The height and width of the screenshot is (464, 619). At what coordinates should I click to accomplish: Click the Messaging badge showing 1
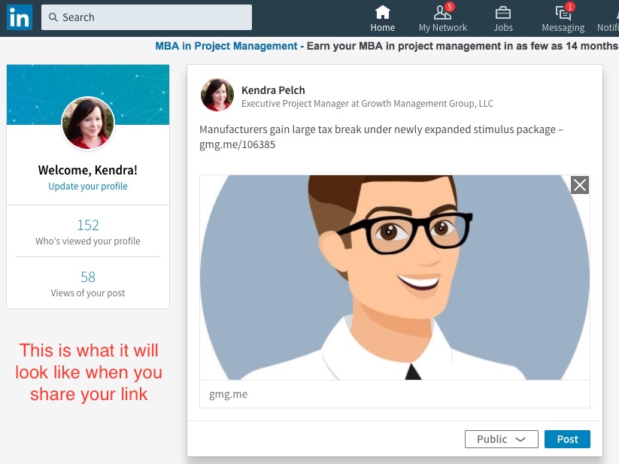coord(569,7)
